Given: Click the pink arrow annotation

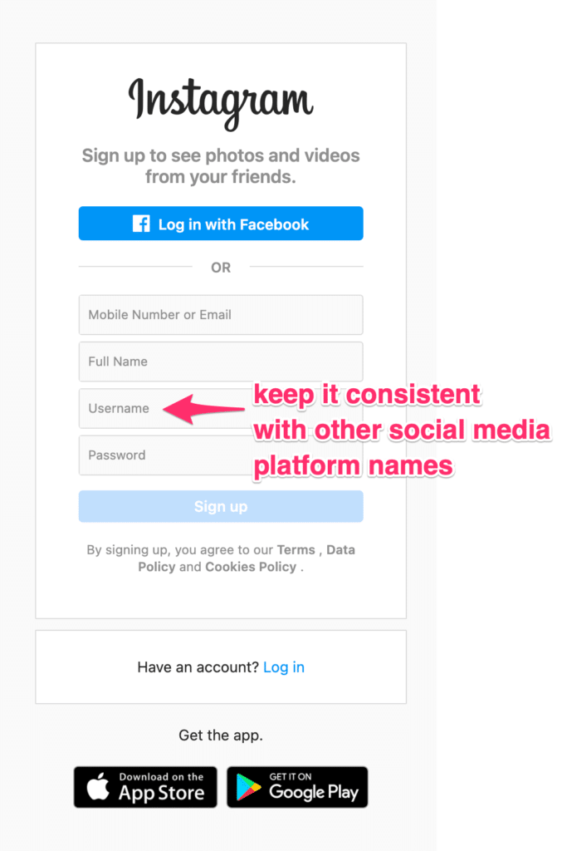Looking at the screenshot, I should (x=203, y=409).
